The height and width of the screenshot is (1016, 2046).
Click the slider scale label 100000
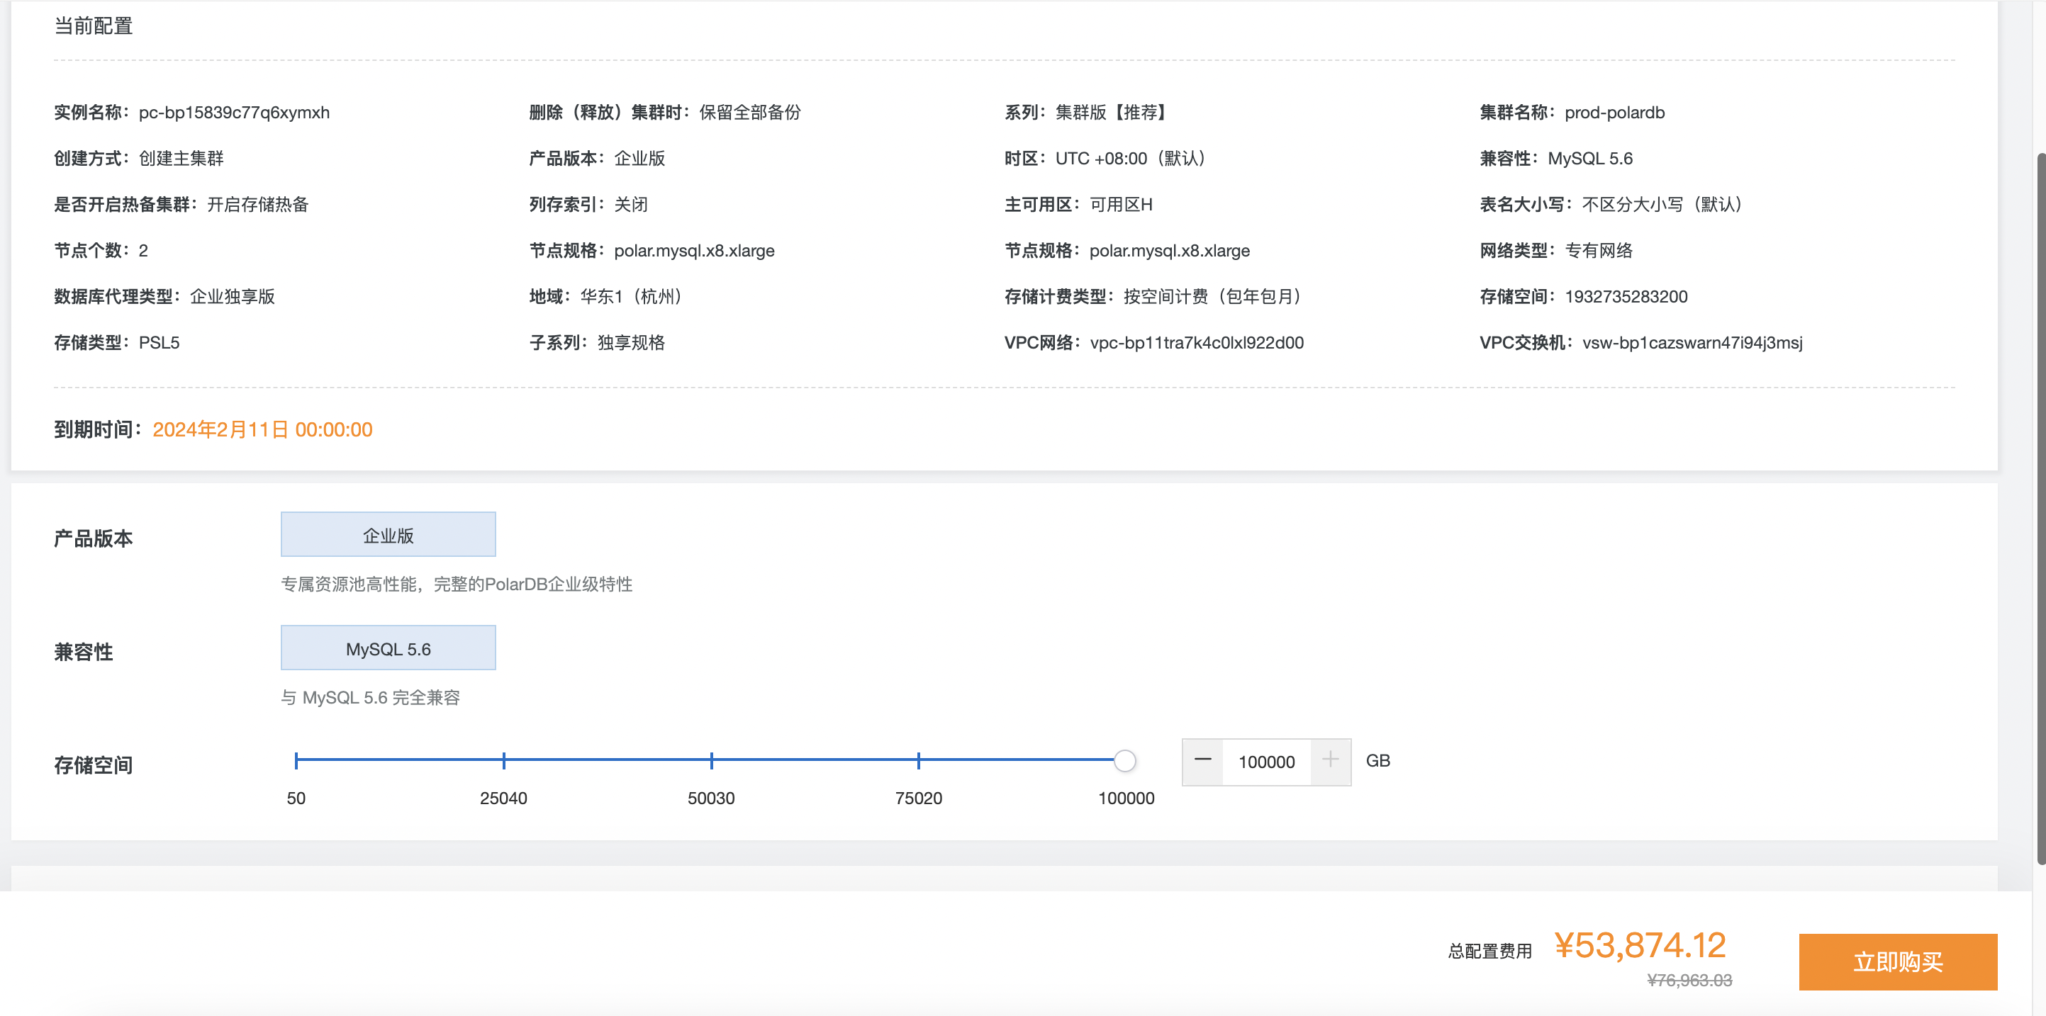coord(1127,798)
